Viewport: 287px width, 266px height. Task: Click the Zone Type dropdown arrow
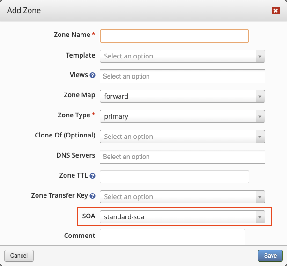point(260,116)
